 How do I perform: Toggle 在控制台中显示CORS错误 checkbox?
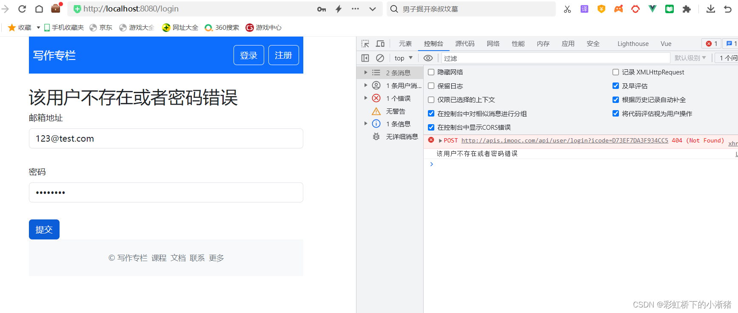click(431, 127)
